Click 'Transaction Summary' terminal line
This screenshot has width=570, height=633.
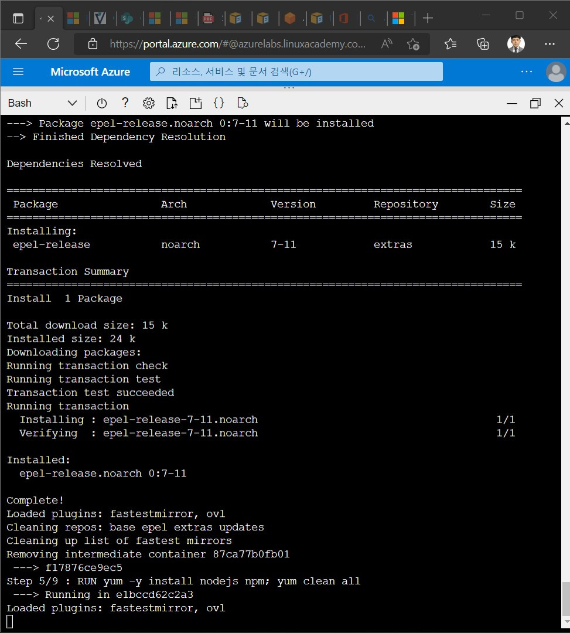click(68, 272)
